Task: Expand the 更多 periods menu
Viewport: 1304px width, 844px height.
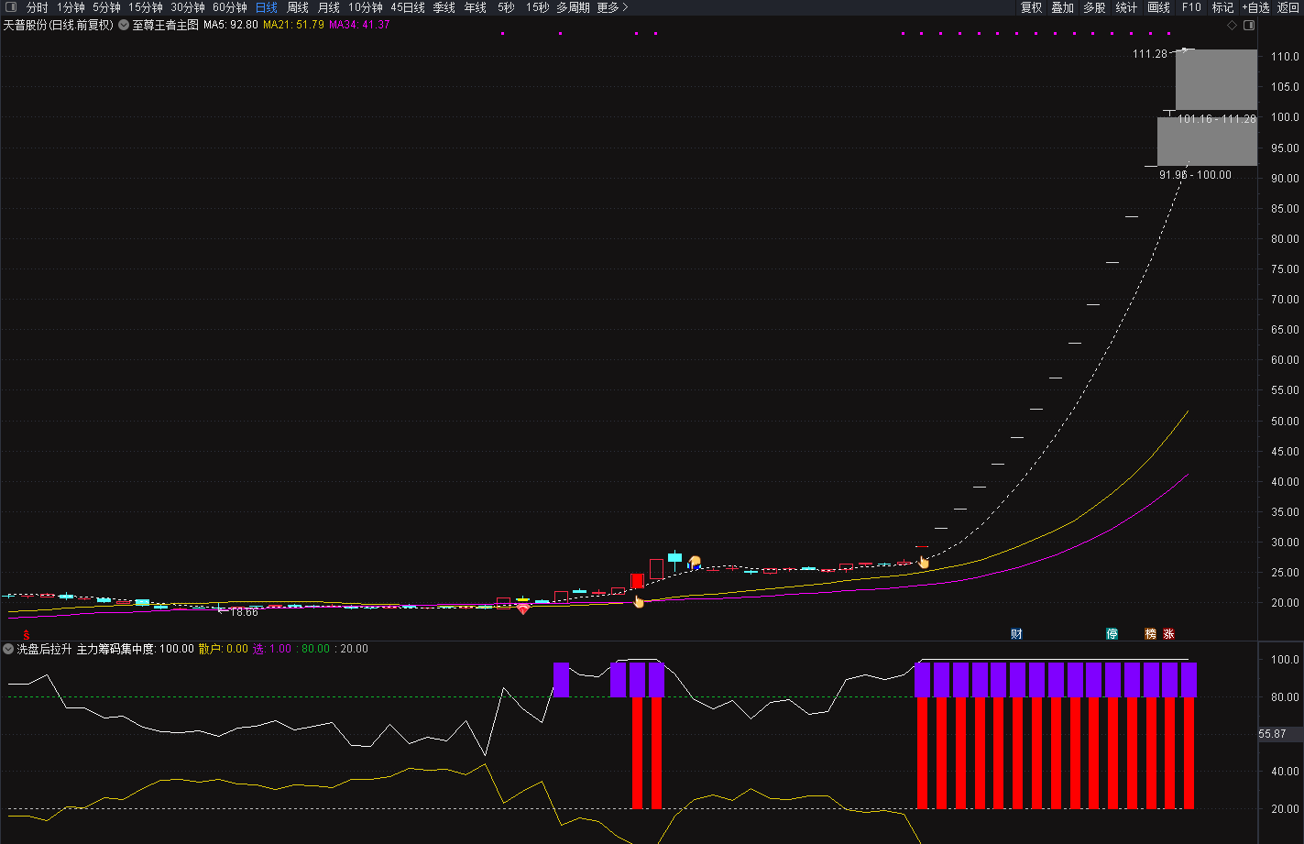Action: 612,7
